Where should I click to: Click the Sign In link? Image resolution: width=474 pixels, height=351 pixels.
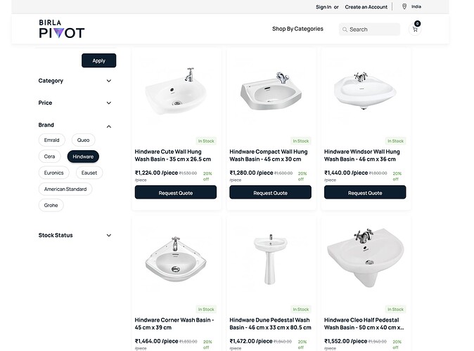click(x=324, y=7)
